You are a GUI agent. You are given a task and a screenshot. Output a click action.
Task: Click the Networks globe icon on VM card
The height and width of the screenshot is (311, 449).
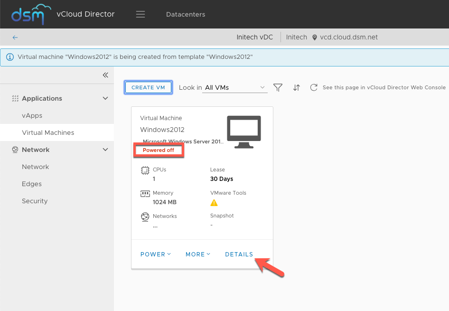point(145,217)
